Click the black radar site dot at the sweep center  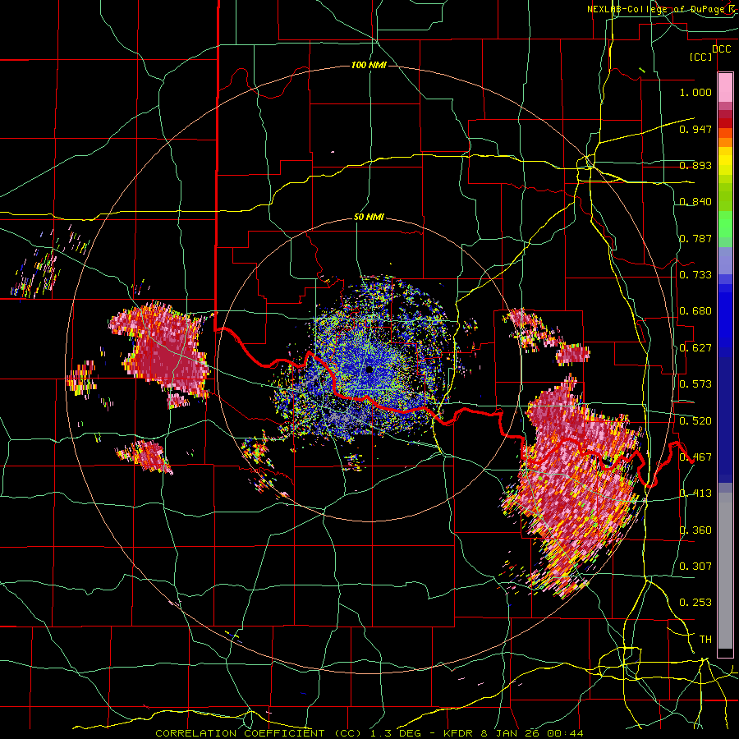[369, 369]
